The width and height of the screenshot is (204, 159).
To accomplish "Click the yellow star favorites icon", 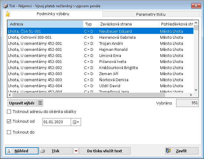I will [x=8, y=14].
